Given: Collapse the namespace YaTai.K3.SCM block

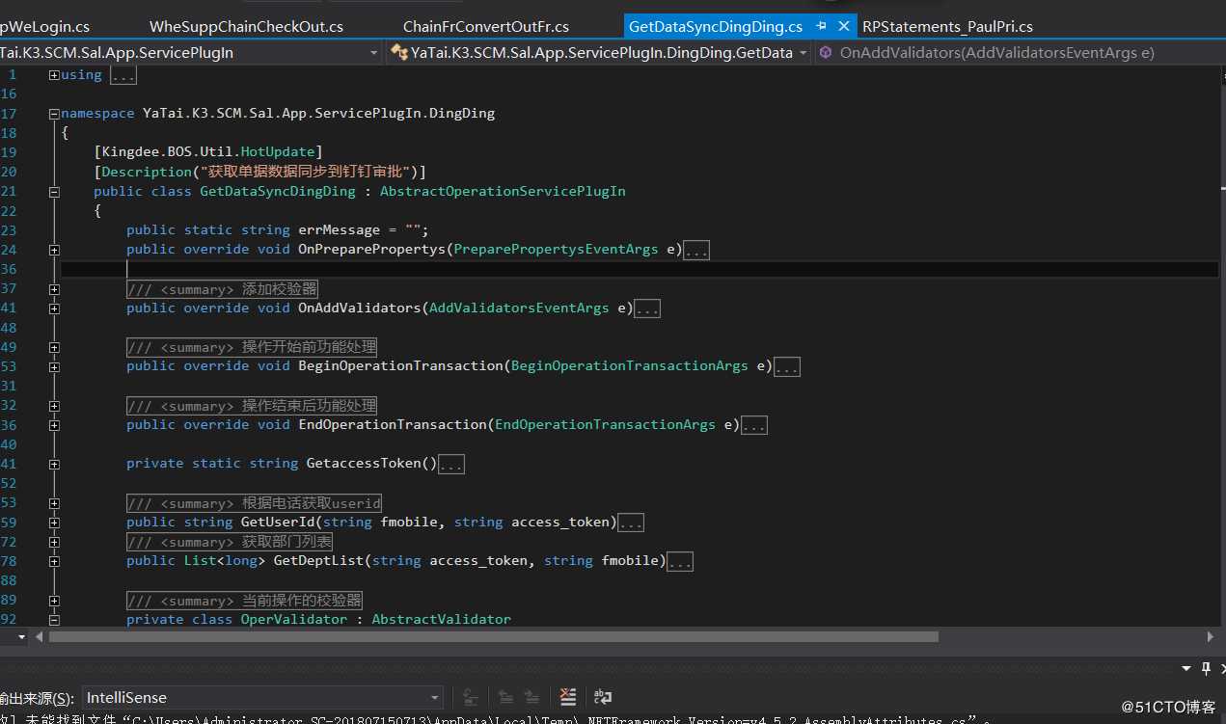Looking at the screenshot, I should 54,114.
